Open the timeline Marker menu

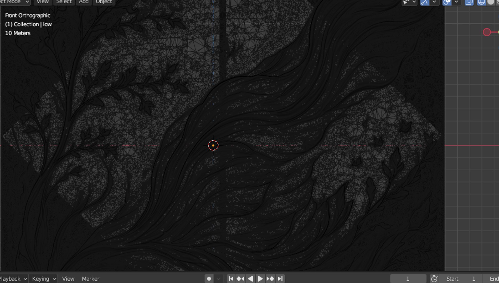click(90, 279)
